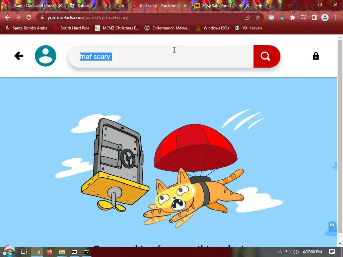Reload the page
This screenshot has height=257, width=343.
coord(29,17)
